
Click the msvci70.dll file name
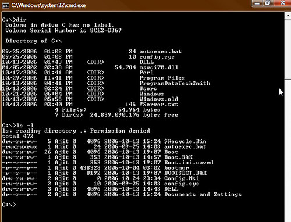(159, 67)
